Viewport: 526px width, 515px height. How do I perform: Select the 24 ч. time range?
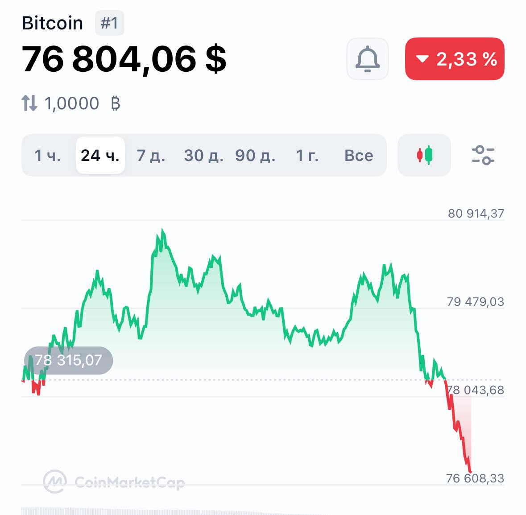click(x=100, y=155)
